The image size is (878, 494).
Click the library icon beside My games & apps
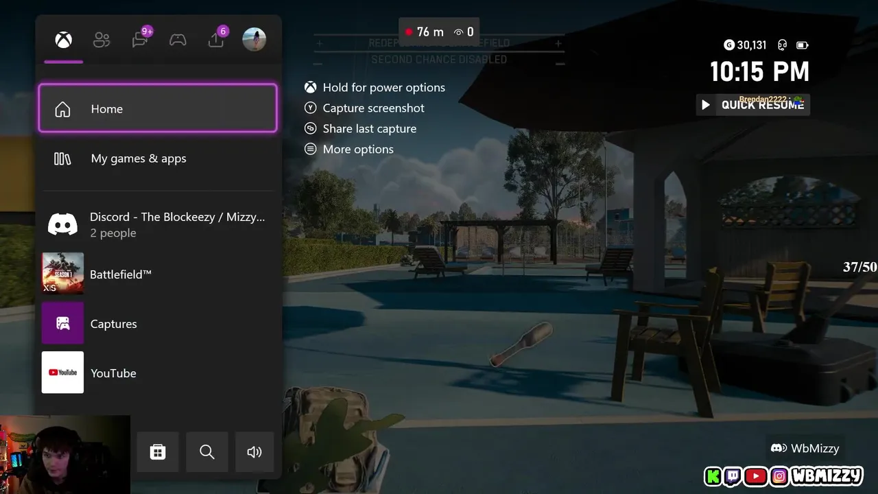[x=62, y=158]
